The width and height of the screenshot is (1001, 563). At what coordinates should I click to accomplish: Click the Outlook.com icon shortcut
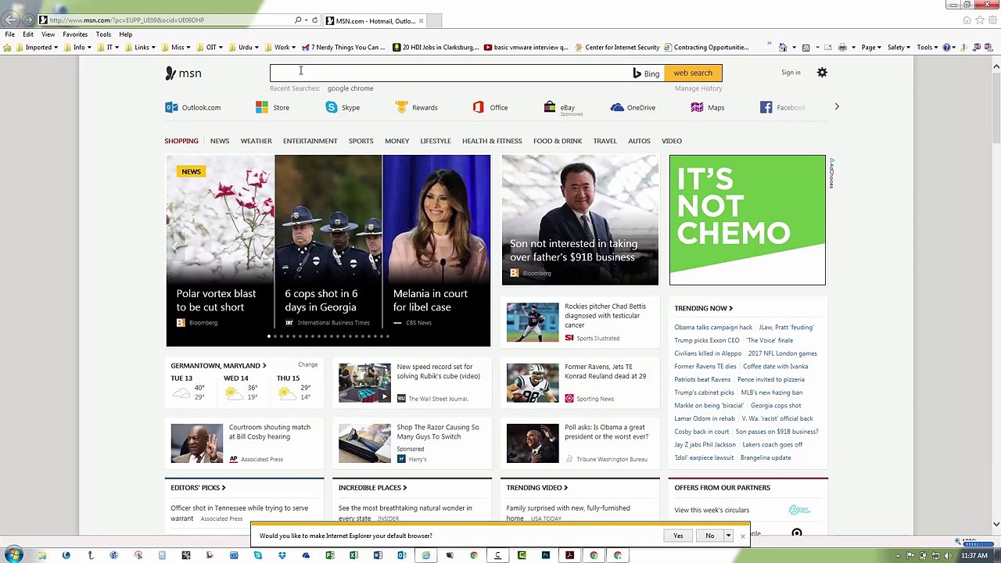pos(171,107)
